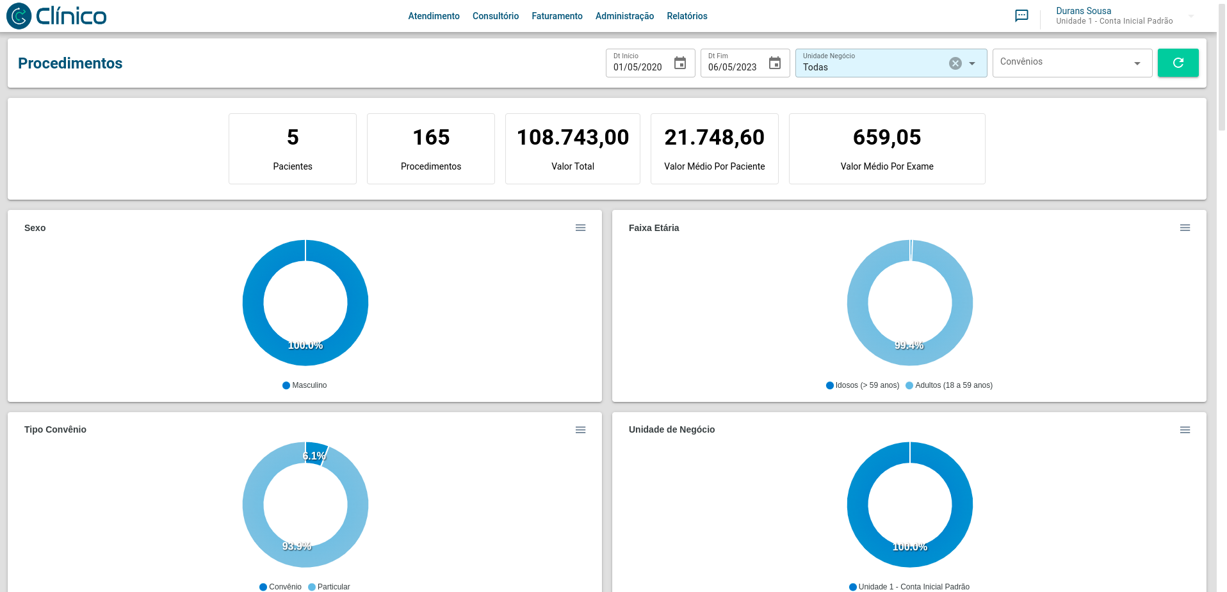Image resolution: width=1227 pixels, height=592 pixels.
Task: Click the green refresh button
Action: click(1178, 63)
